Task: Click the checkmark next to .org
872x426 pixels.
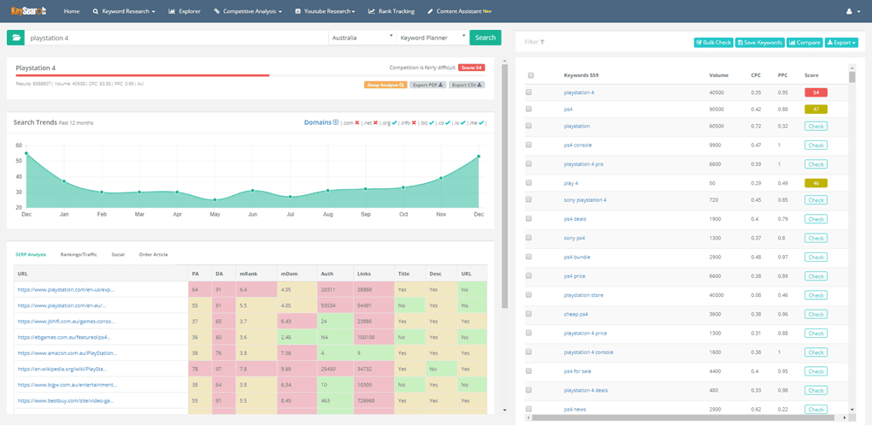Action: point(394,123)
